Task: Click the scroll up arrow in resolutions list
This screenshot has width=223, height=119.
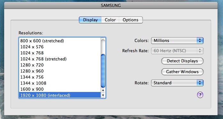Action: [x=103, y=90]
